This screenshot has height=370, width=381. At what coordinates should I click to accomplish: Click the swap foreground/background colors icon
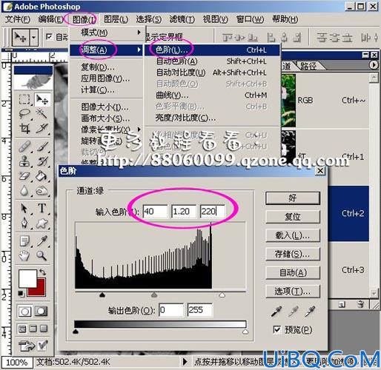click(x=42, y=272)
